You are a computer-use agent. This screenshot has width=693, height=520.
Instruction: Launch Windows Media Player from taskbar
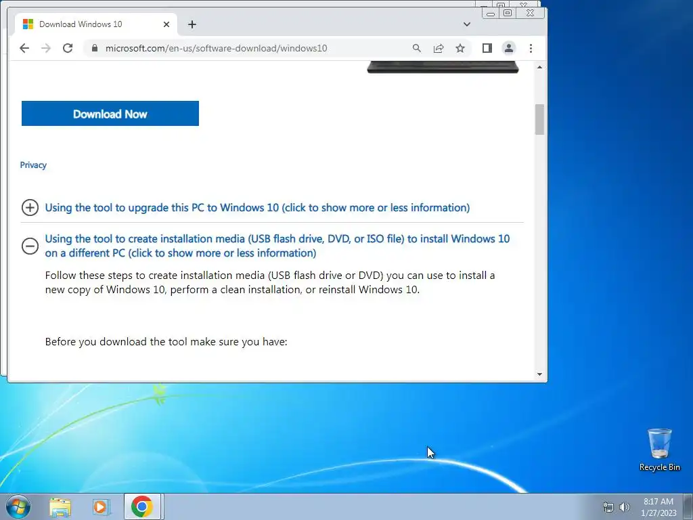(x=100, y=506)
